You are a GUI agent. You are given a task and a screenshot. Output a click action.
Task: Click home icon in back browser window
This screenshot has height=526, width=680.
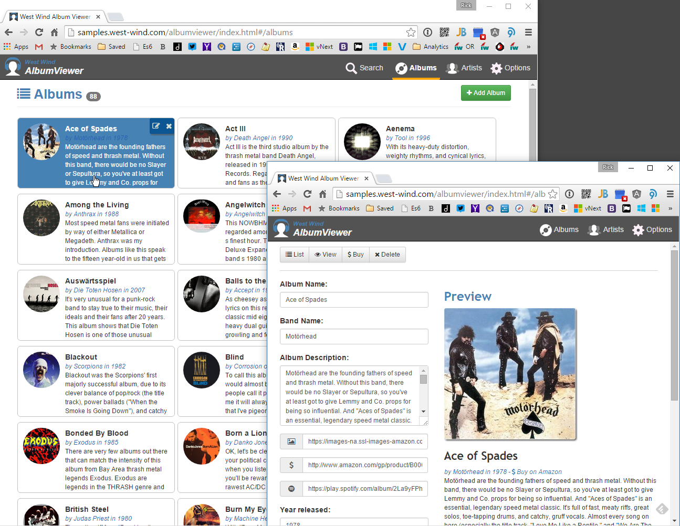(x=54, y=33)
